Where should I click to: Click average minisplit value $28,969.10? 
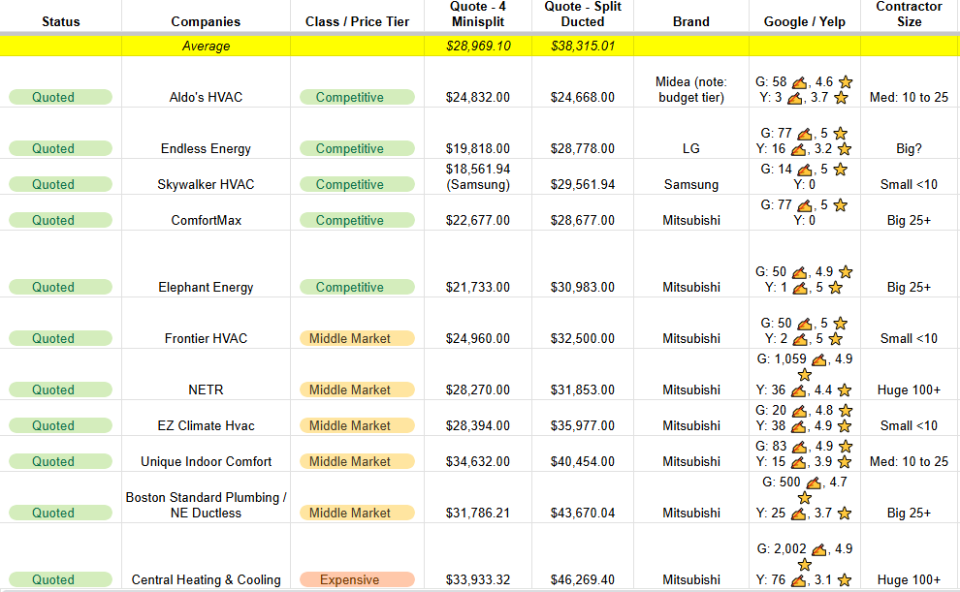[478, 46]
